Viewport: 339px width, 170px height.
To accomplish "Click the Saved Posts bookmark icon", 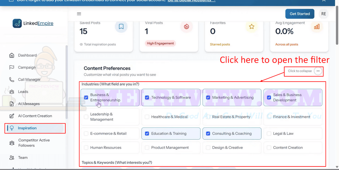I will [121, 26].
